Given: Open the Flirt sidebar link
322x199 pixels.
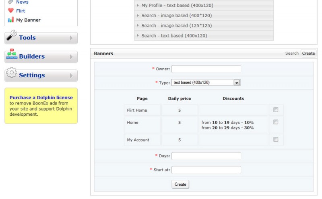Looking at the screenshot, I should tap(21, 11).
